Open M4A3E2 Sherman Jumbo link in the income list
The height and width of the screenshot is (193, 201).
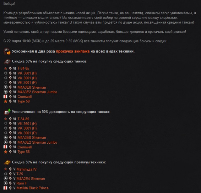tap(37, 142)
